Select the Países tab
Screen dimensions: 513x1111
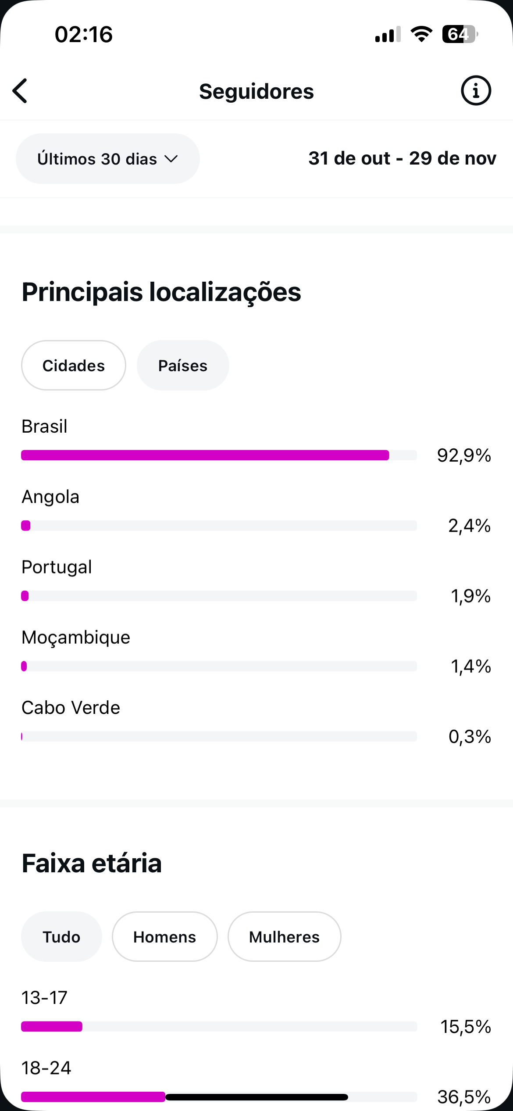pos(183,366)
